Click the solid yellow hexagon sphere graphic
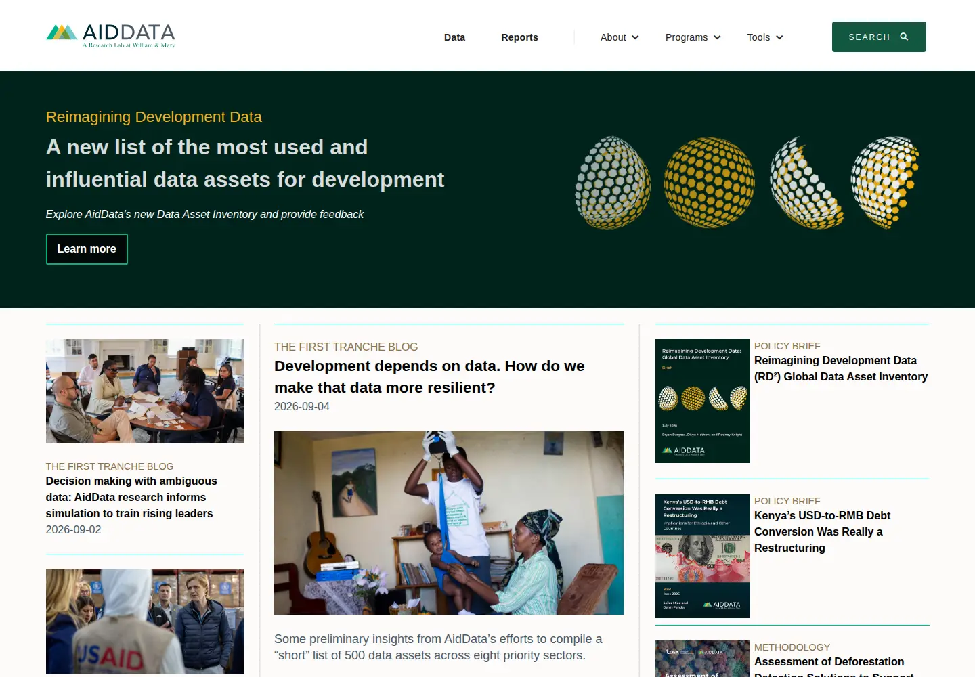 click(709, 183)
